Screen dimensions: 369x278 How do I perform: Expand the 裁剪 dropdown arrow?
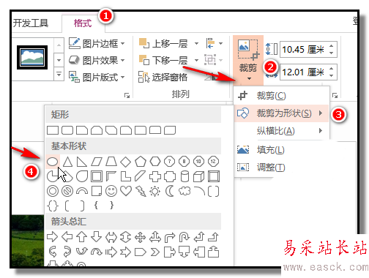(249, 78)
